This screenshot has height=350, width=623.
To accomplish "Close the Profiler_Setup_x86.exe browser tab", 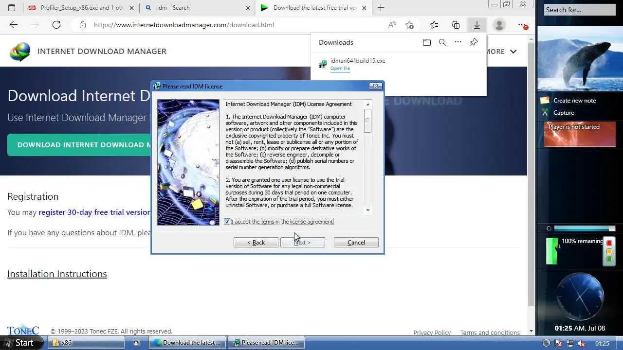I will point(131,8).
